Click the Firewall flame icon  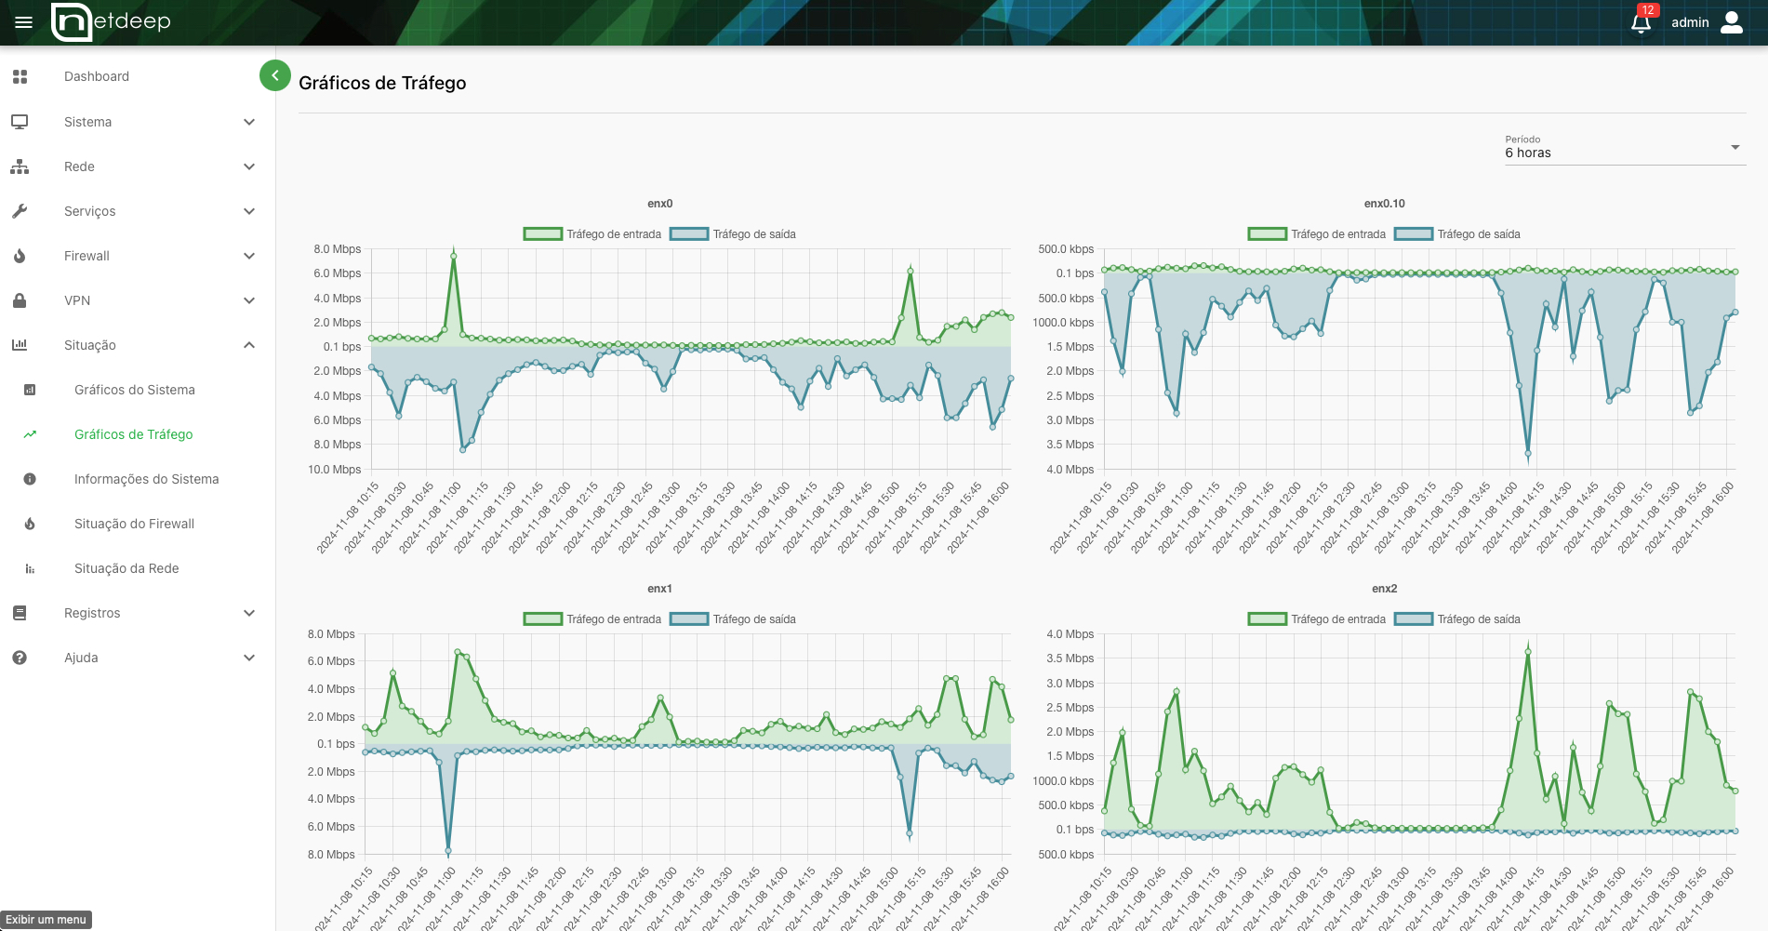tap(20, 256)
